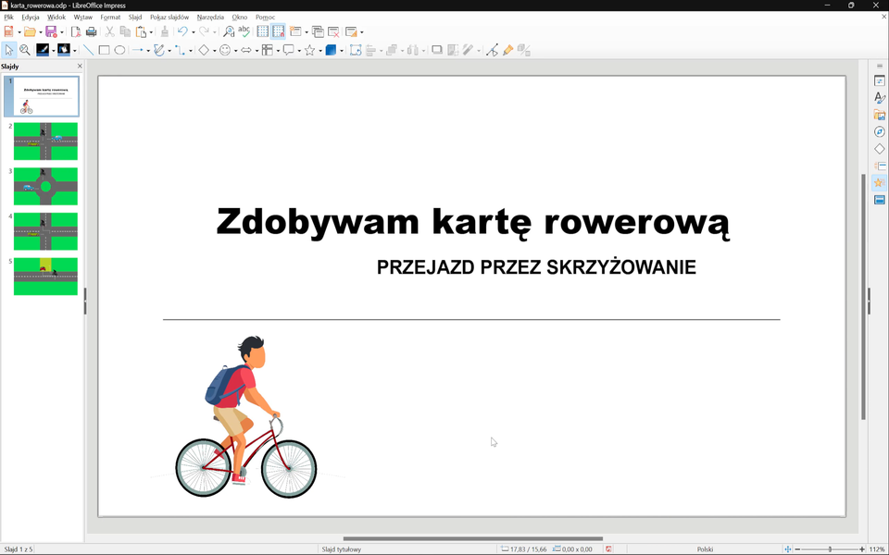
Task: Pick the Line drawing tool
Action: [x=88, y=50]
